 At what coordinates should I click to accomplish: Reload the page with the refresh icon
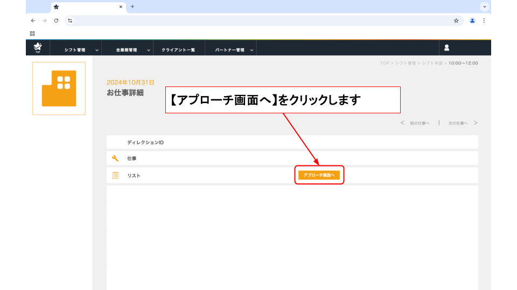pyautogui.click(x=56, y=20)
